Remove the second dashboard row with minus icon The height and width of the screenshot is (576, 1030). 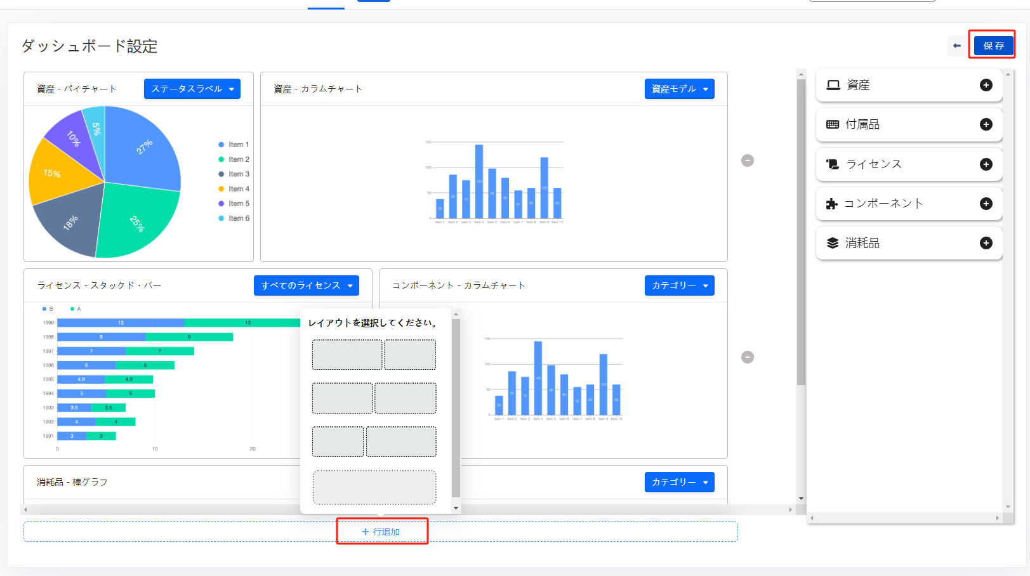tap(748, 357)
